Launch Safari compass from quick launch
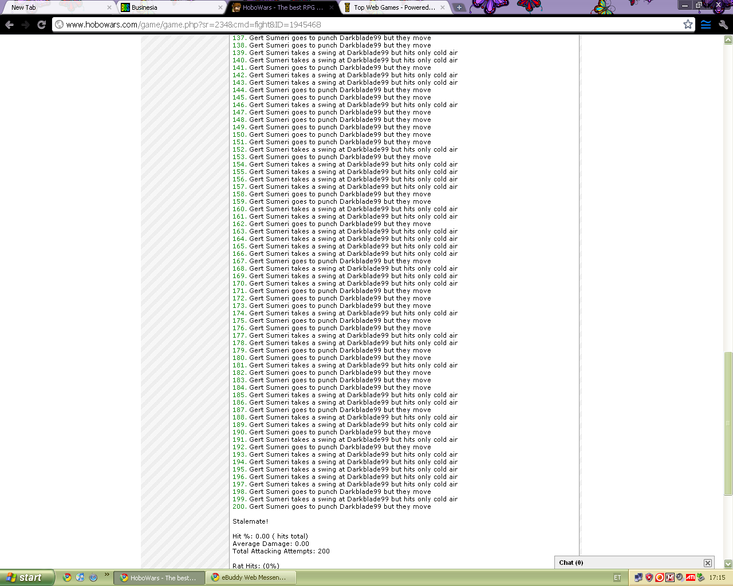 coord(93,577)
